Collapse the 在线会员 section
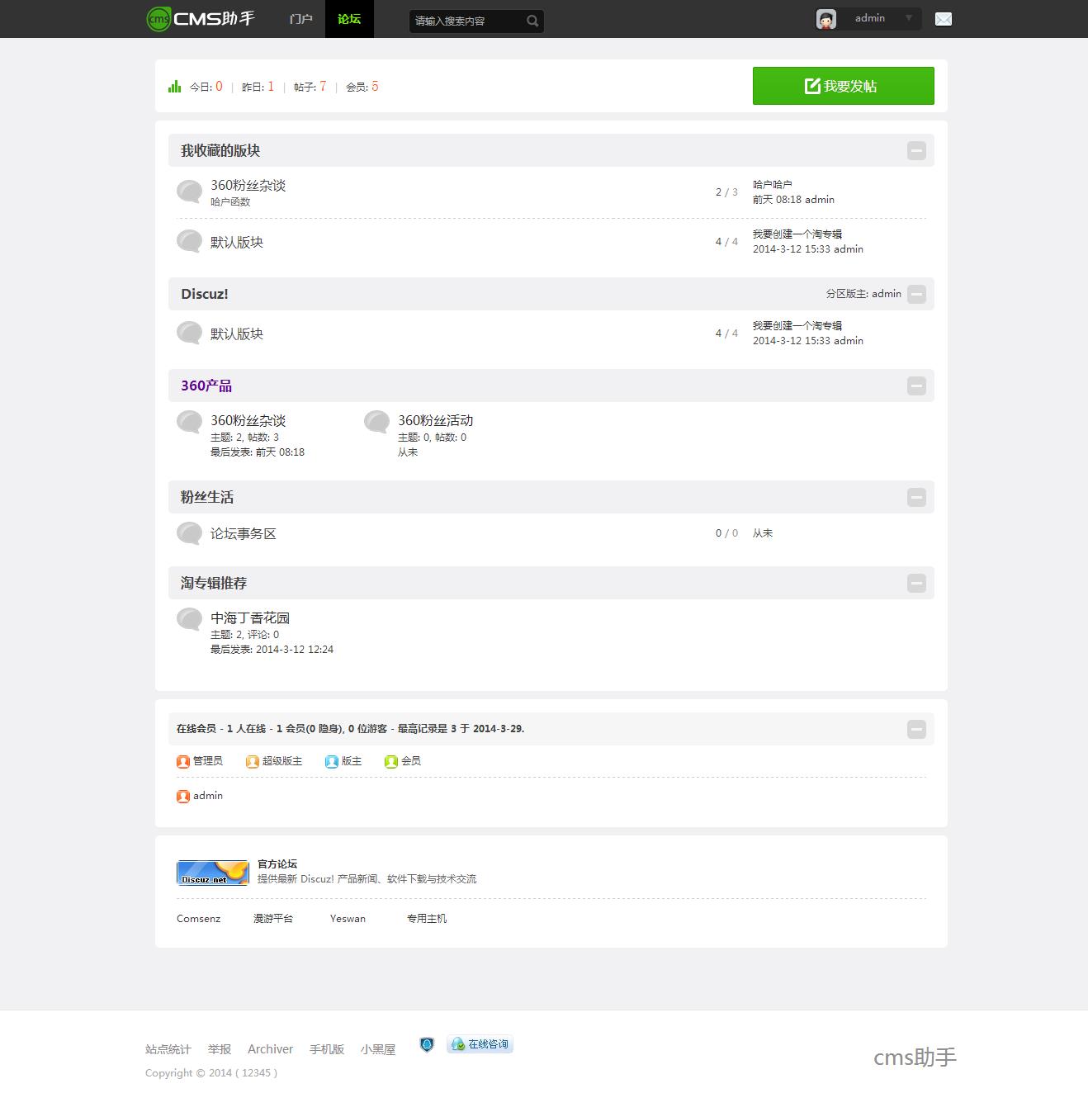 point(916,729)
